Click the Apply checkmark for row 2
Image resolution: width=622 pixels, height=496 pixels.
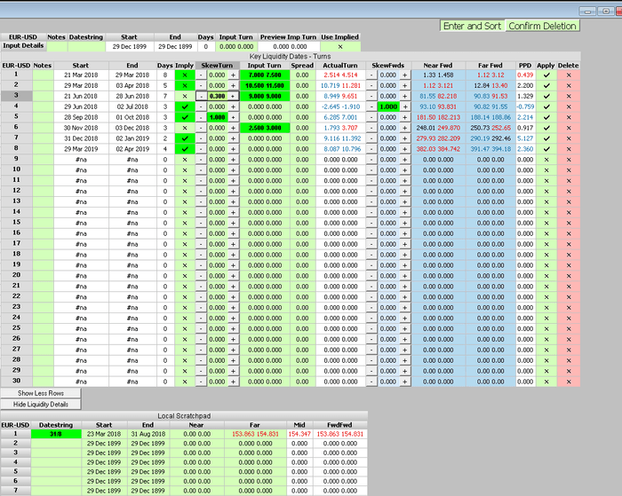click(546, 85)
